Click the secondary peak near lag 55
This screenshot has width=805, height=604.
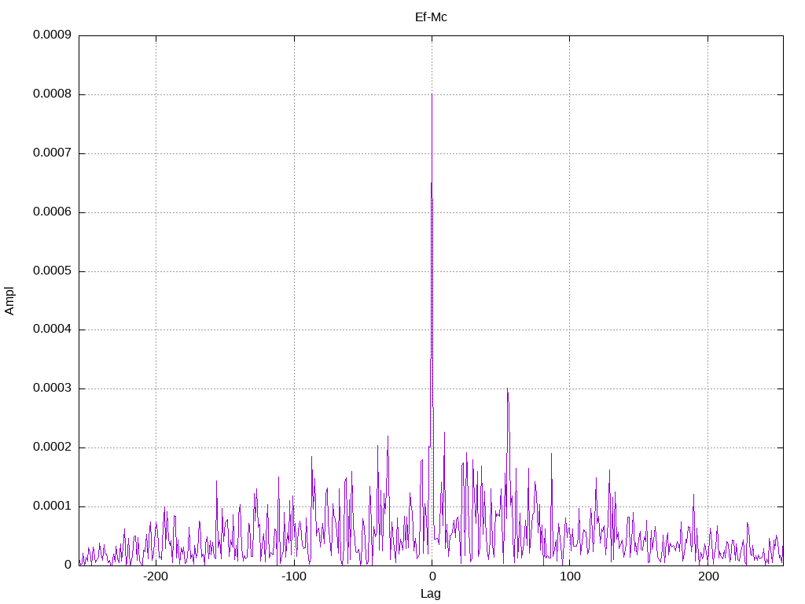[507, 389]
